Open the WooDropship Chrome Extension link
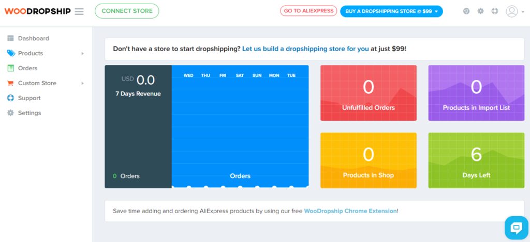 pyautogui.click(x=350, y=212)
